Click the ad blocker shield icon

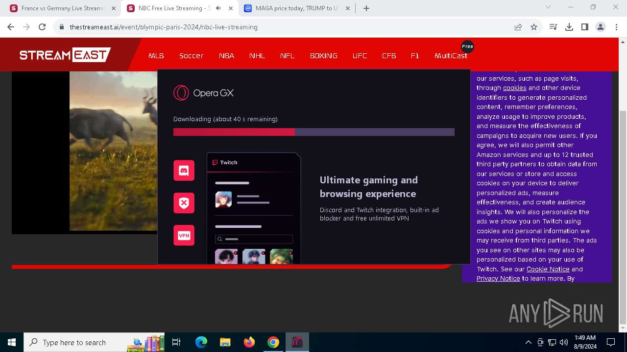184,203
